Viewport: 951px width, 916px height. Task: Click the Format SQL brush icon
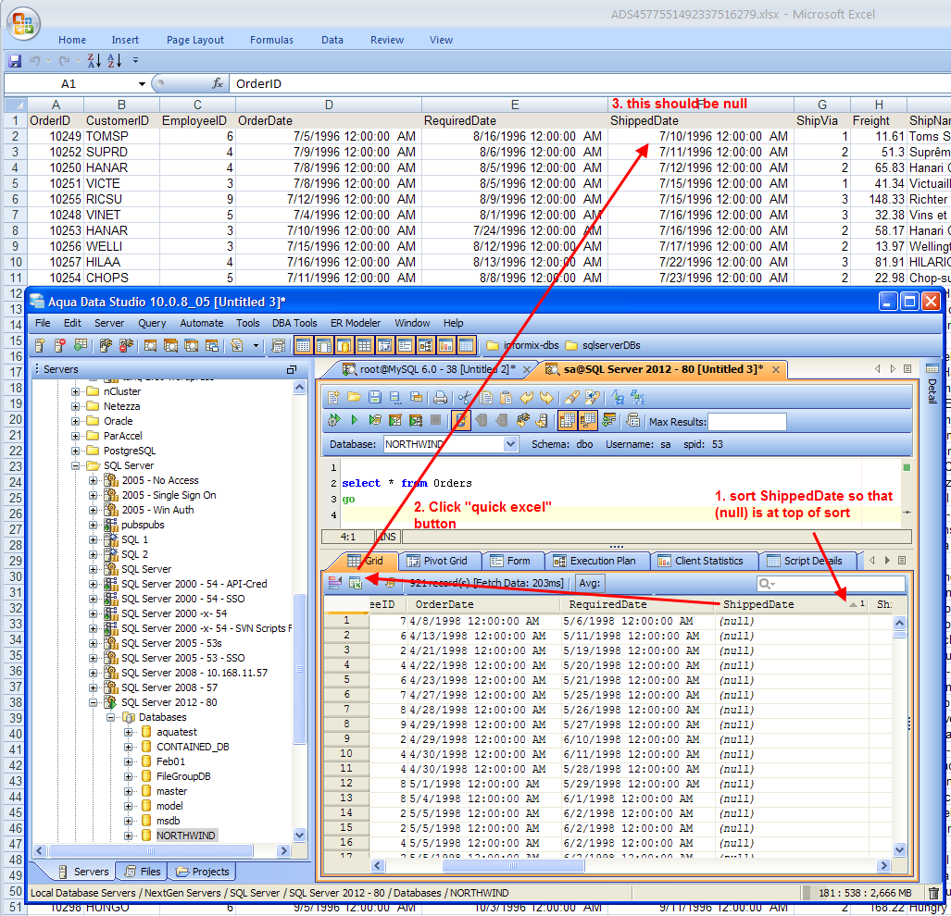571,398
